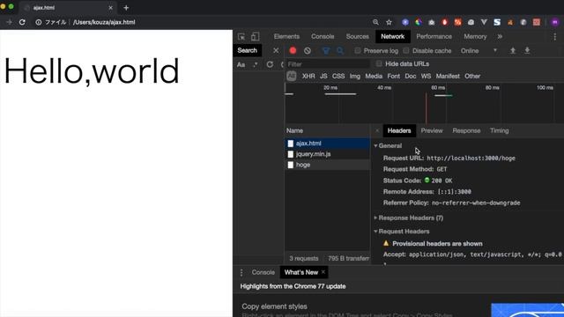
Task: Select the Headers tab
Action: 399,131
